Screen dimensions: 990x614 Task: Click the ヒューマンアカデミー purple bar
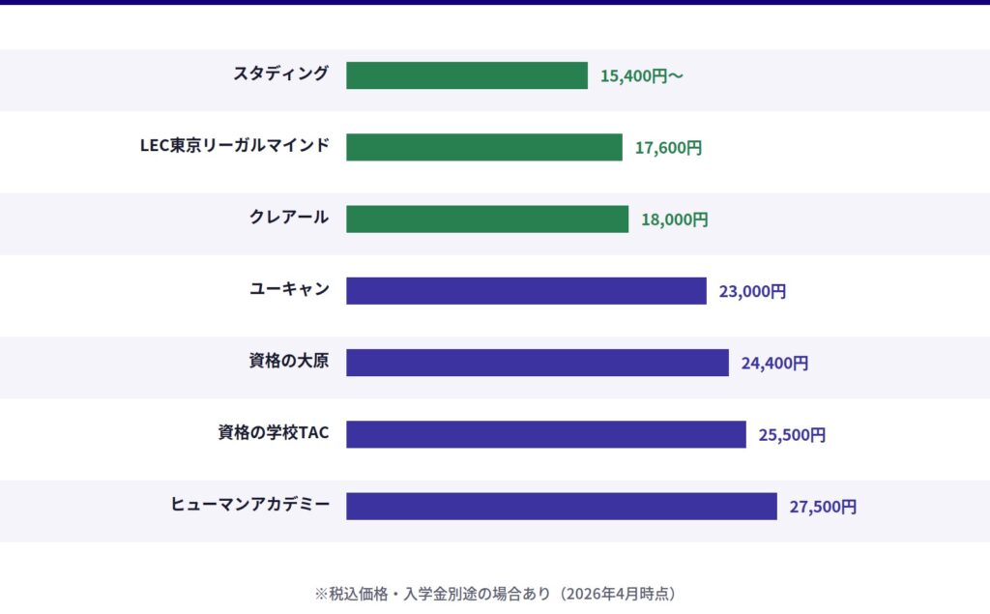tap(562, 506)
